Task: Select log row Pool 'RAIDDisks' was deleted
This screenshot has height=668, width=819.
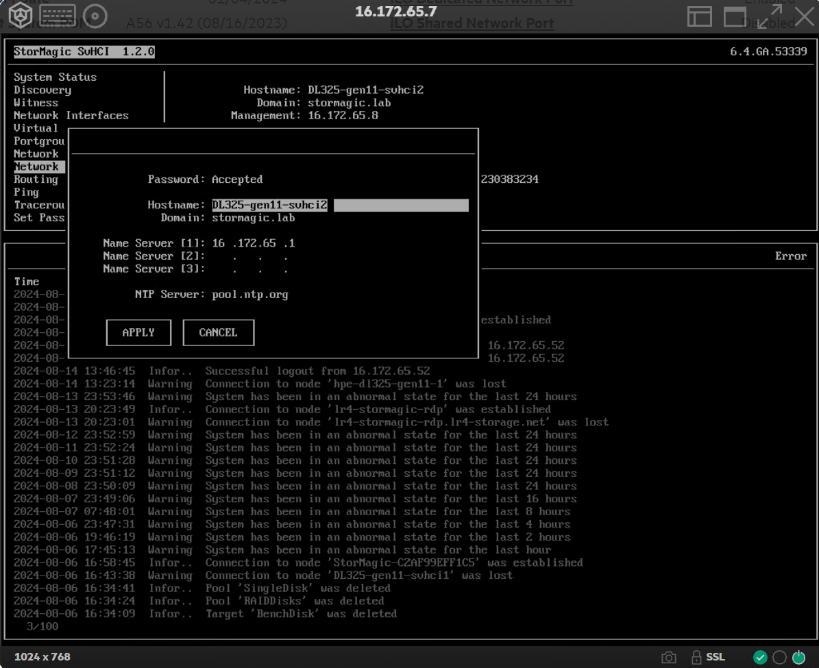Action: [x=199, y=601]
